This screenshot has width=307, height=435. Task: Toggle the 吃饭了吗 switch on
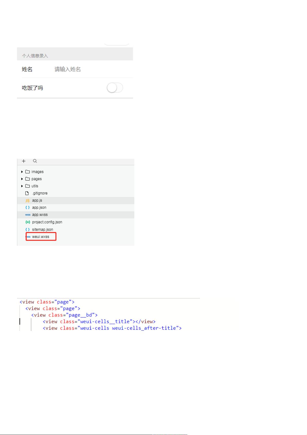[115, 88]
